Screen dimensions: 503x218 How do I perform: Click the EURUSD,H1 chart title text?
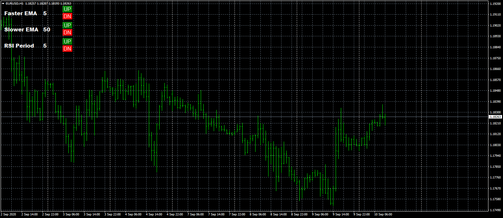point(14,3)
